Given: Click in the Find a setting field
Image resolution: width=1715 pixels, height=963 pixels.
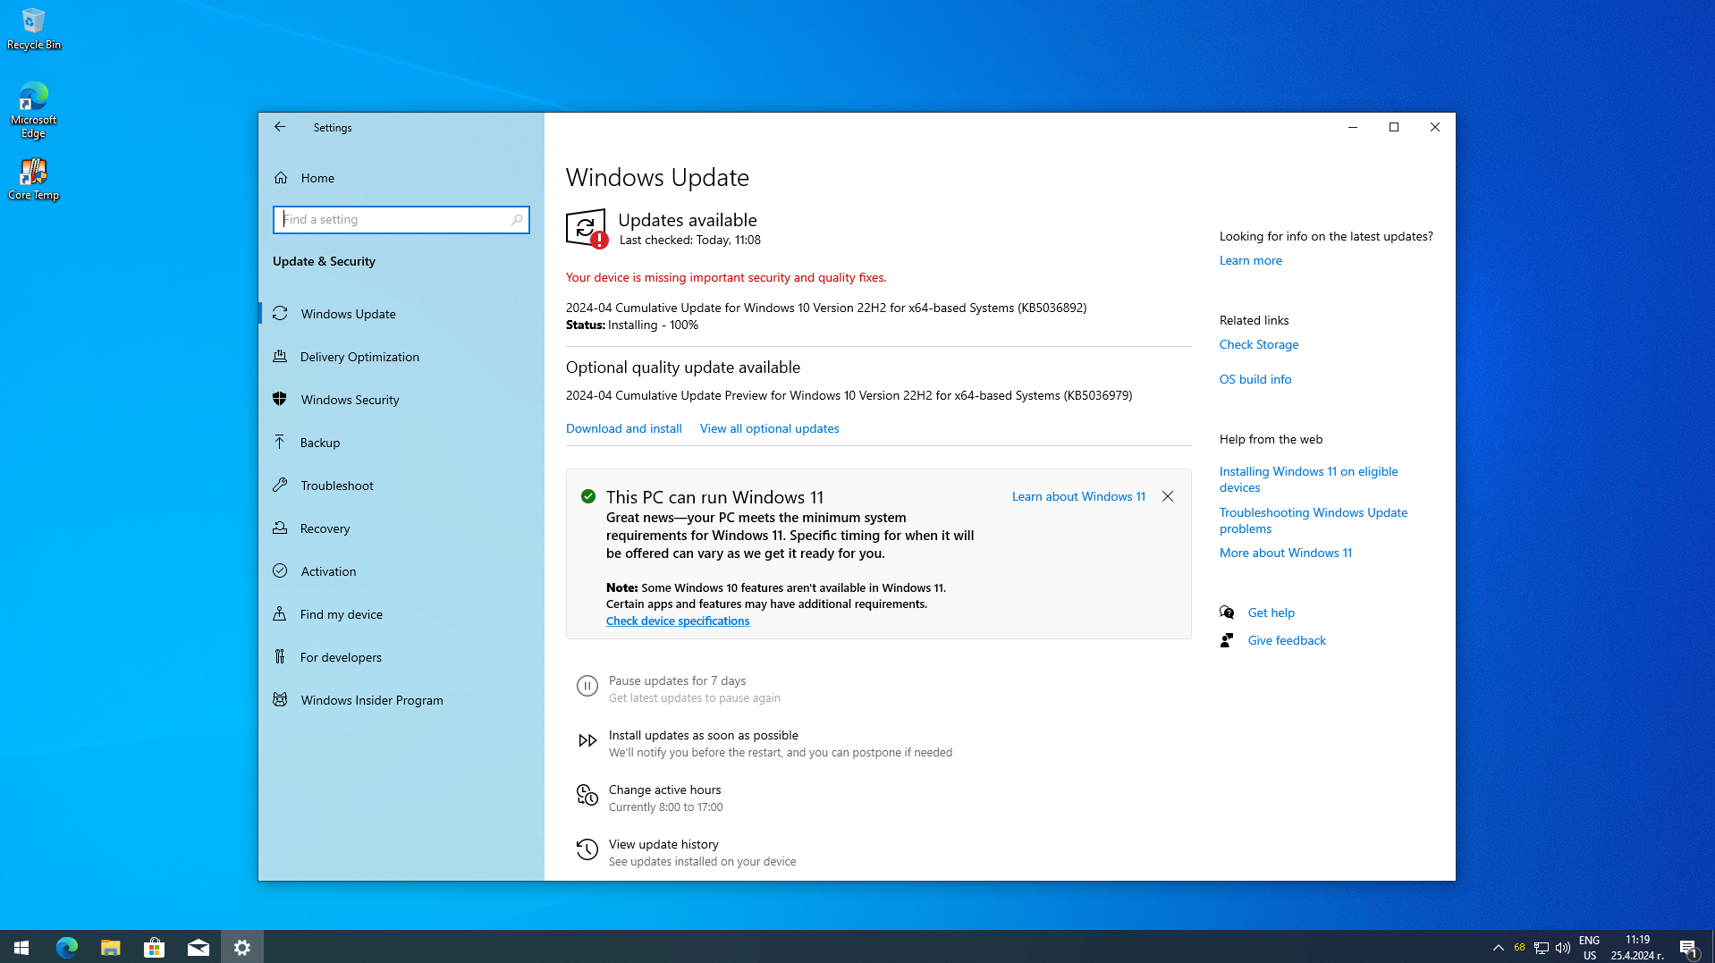Looking at the screenshot, I should 401,220.
